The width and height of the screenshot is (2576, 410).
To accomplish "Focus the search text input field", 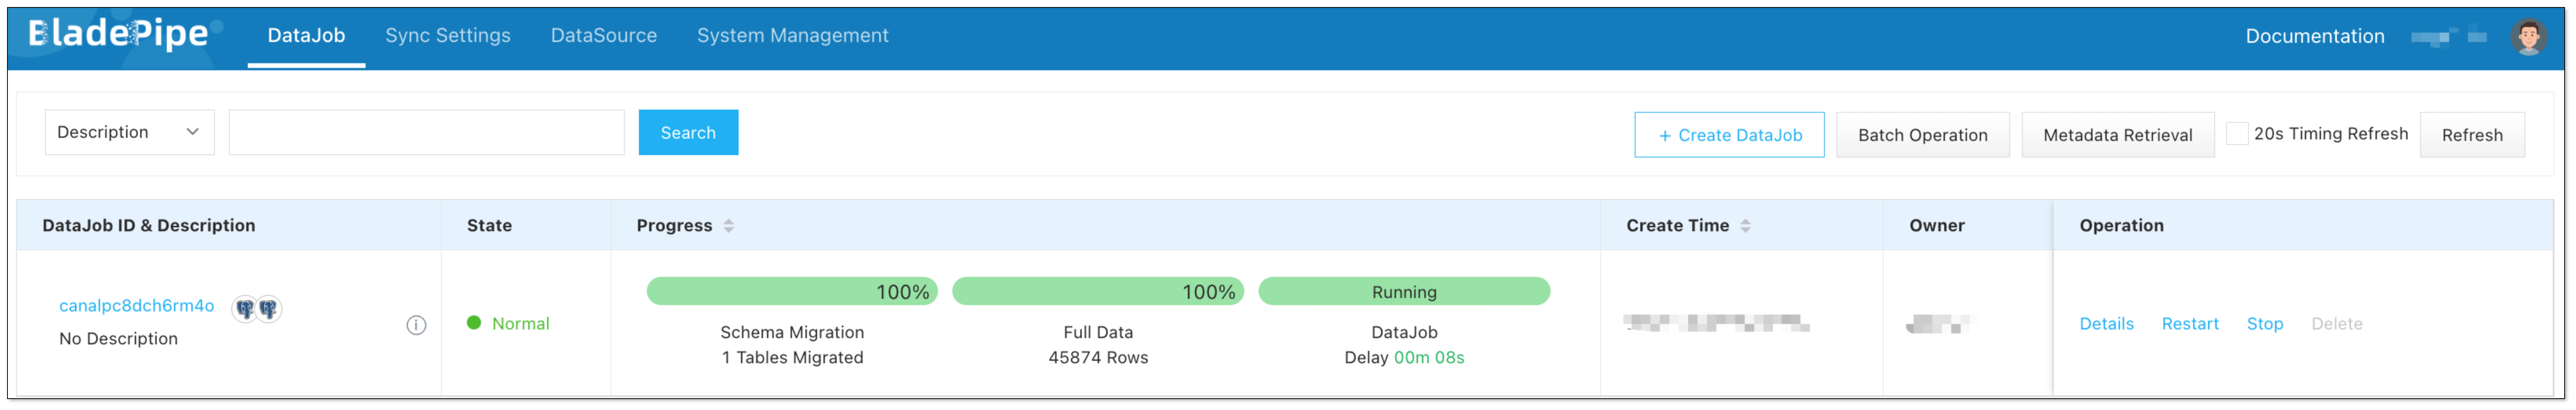I will (x=426, y=132).
